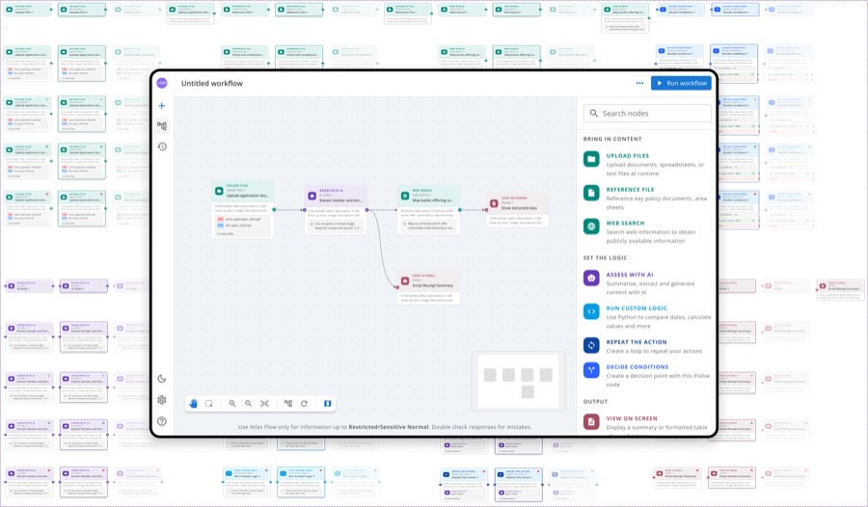
Task: Open settings gear in left sidebar
Action: point(162,400)
